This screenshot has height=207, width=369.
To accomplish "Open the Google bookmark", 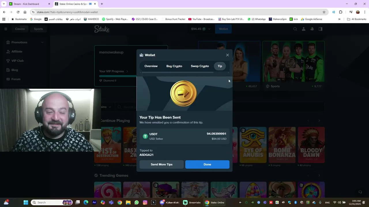I will pos(36,19).
